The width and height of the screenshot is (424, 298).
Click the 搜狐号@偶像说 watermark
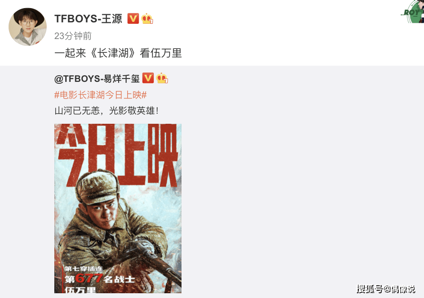386,289
